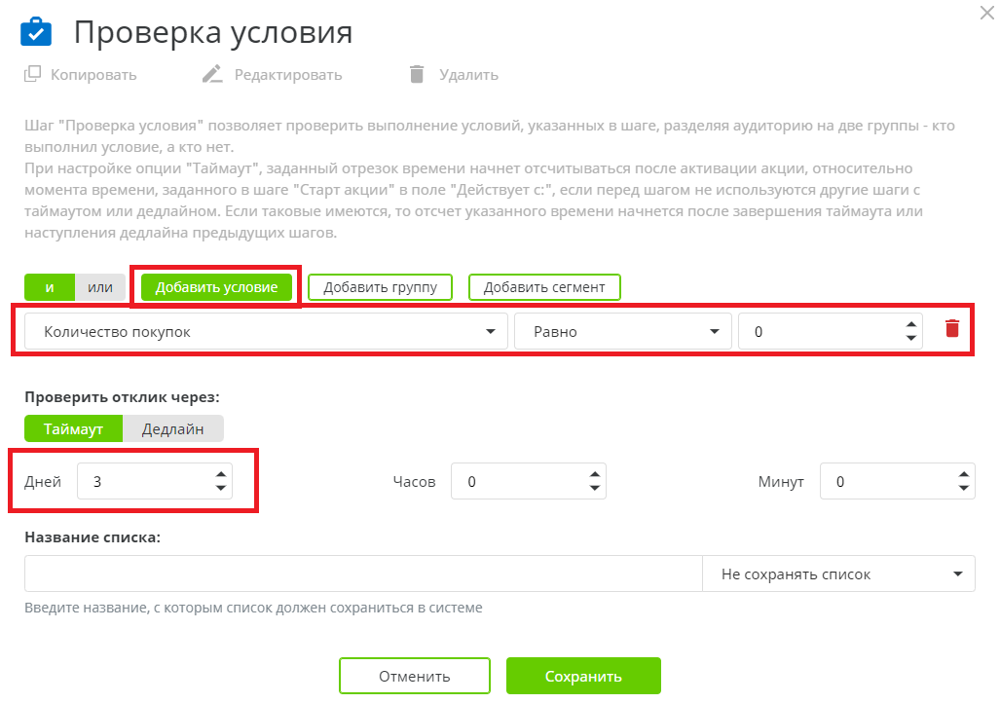Screen dimensions: 1000x703
Task: Increment the condition value with its stepper
Action: 909,324
